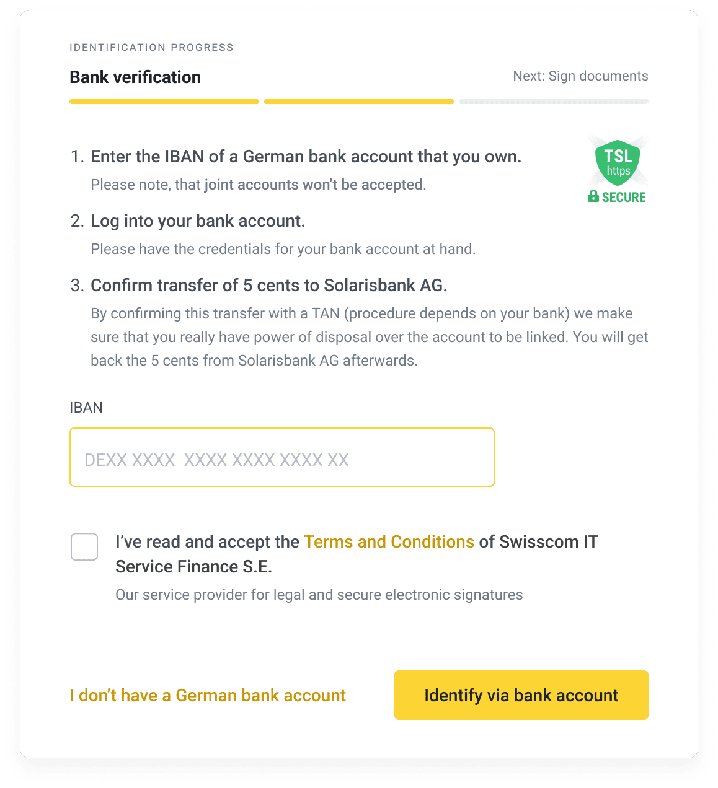The image size is (718, 788).
Task: Focus the IBAN input field
Action: point(282,457)
